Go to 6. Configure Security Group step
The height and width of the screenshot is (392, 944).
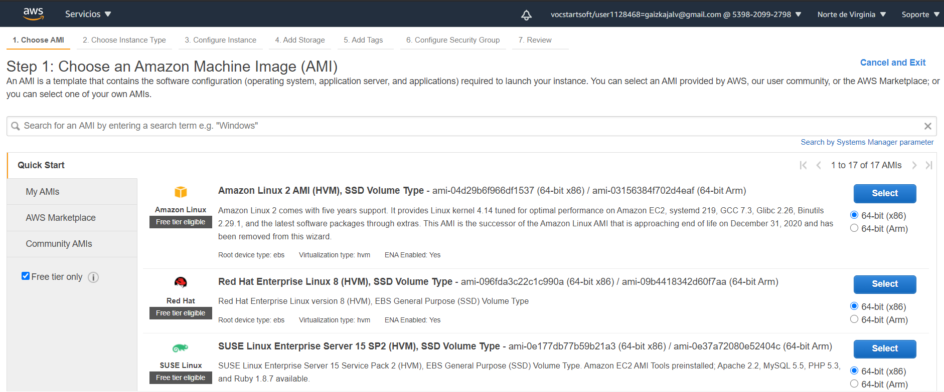[x=453, y=40]
